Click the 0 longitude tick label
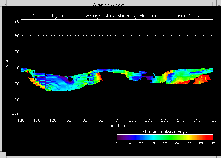This screenshot has height=158, width=221. [117, 121]
